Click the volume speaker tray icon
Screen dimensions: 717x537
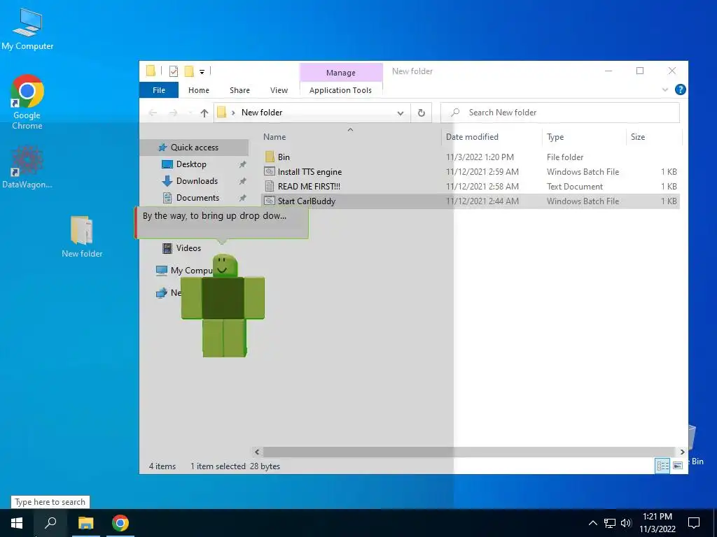(x=626, y=523)
